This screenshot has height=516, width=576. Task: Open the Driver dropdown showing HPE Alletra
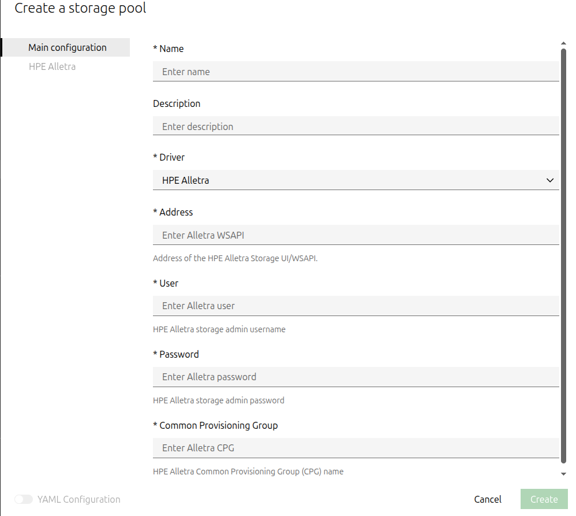point(346,180)
